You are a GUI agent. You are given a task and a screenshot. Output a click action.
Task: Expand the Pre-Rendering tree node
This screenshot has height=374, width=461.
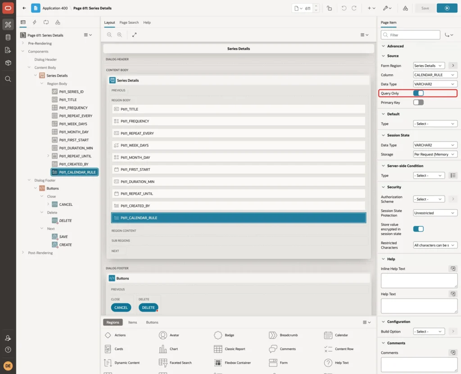click(23, 43)
